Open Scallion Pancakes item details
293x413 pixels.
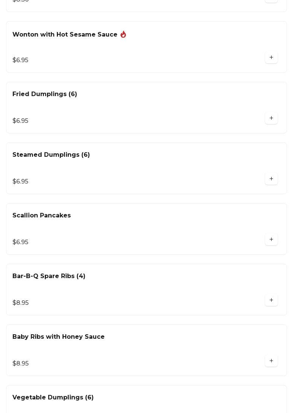[x=42, y=216]
